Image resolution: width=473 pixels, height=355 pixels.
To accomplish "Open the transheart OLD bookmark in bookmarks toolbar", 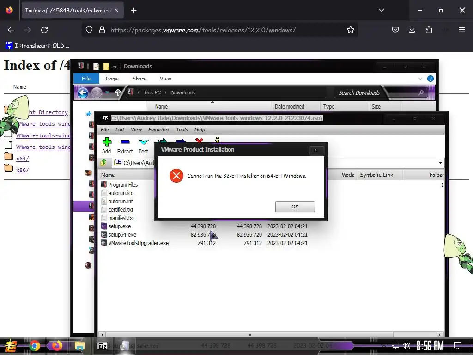I will (38, 46).
